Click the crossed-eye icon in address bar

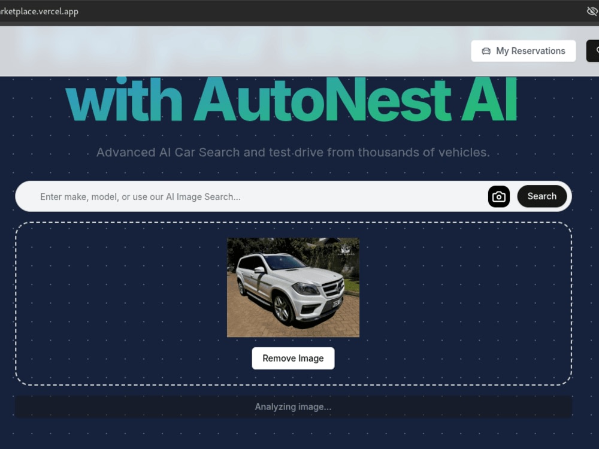[592, 11]
